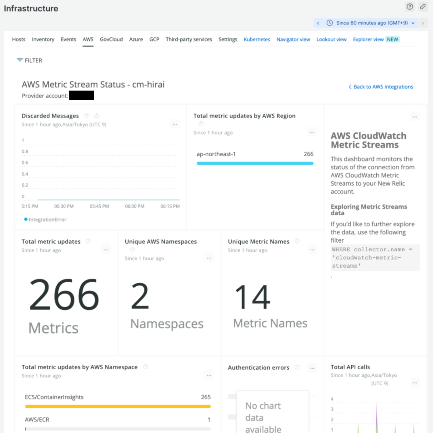Image resolution: width=433 pixels, height=433 pixels.
Task: Click the help icon on Unique Metric Names
Action: click(297, 241)
